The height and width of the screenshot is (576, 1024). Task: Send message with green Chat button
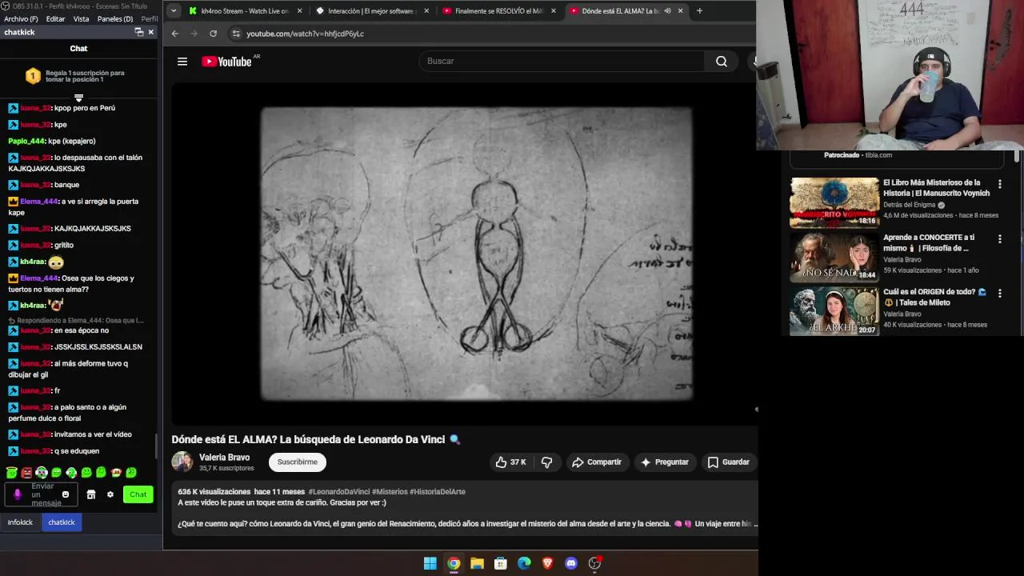pyautogui.click(x=138, y=494)
